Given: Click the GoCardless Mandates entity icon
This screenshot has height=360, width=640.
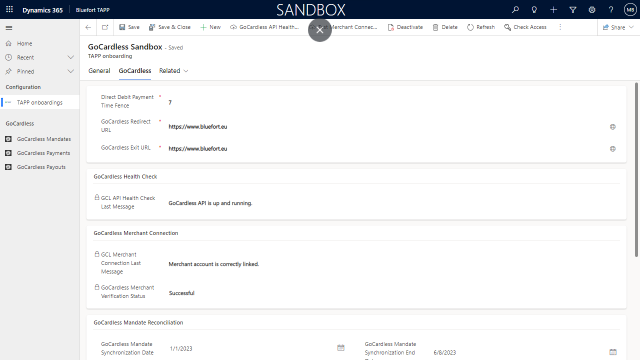Looking at the screenshot, I should tap(8, 139).
